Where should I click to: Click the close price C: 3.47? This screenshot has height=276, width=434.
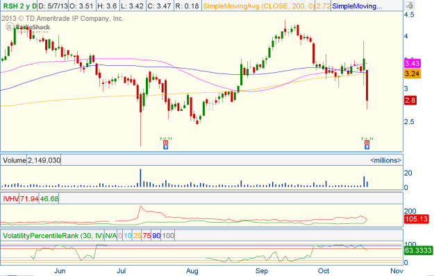coord(159,6)
